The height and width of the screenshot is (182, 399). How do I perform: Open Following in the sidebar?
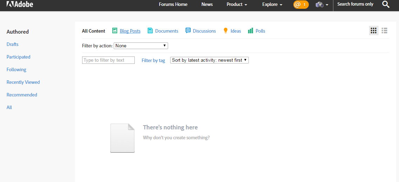(16, 69)
